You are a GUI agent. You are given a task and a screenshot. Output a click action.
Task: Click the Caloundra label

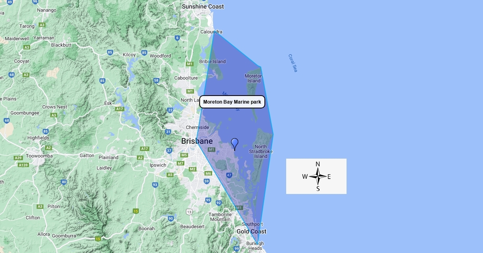click(212, 32)
